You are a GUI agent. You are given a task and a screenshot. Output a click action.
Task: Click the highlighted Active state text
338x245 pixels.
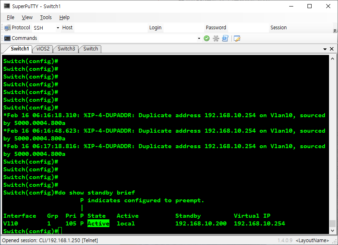[x=98, y=223]
